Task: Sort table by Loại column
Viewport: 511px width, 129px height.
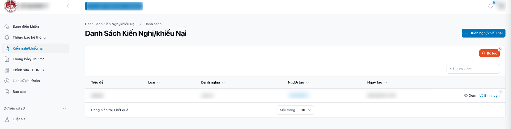Action: [154, 82]
